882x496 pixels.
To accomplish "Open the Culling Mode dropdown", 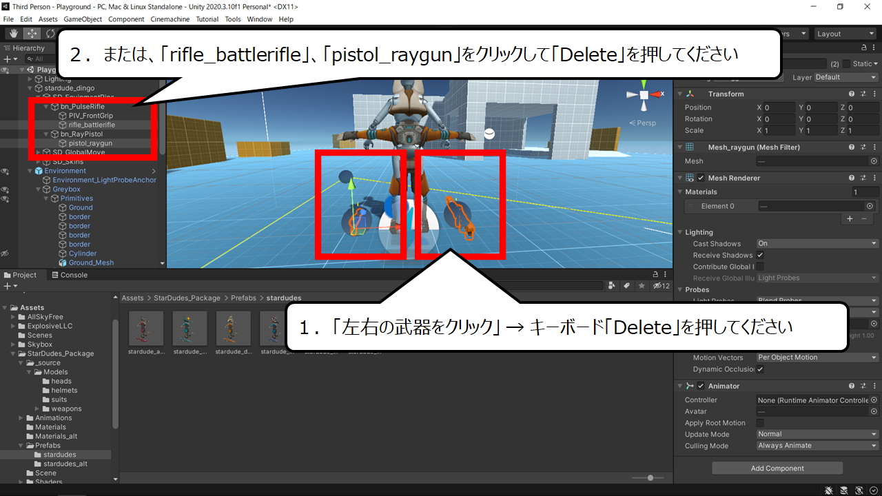I will (x=817, y=446).
